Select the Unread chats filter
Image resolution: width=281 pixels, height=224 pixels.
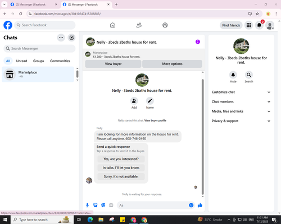21,61
